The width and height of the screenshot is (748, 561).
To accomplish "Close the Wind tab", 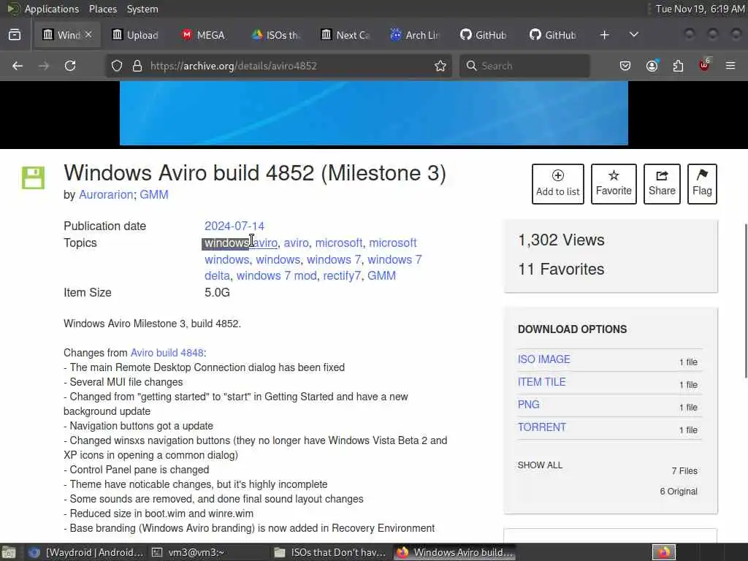I will point(88,35).
